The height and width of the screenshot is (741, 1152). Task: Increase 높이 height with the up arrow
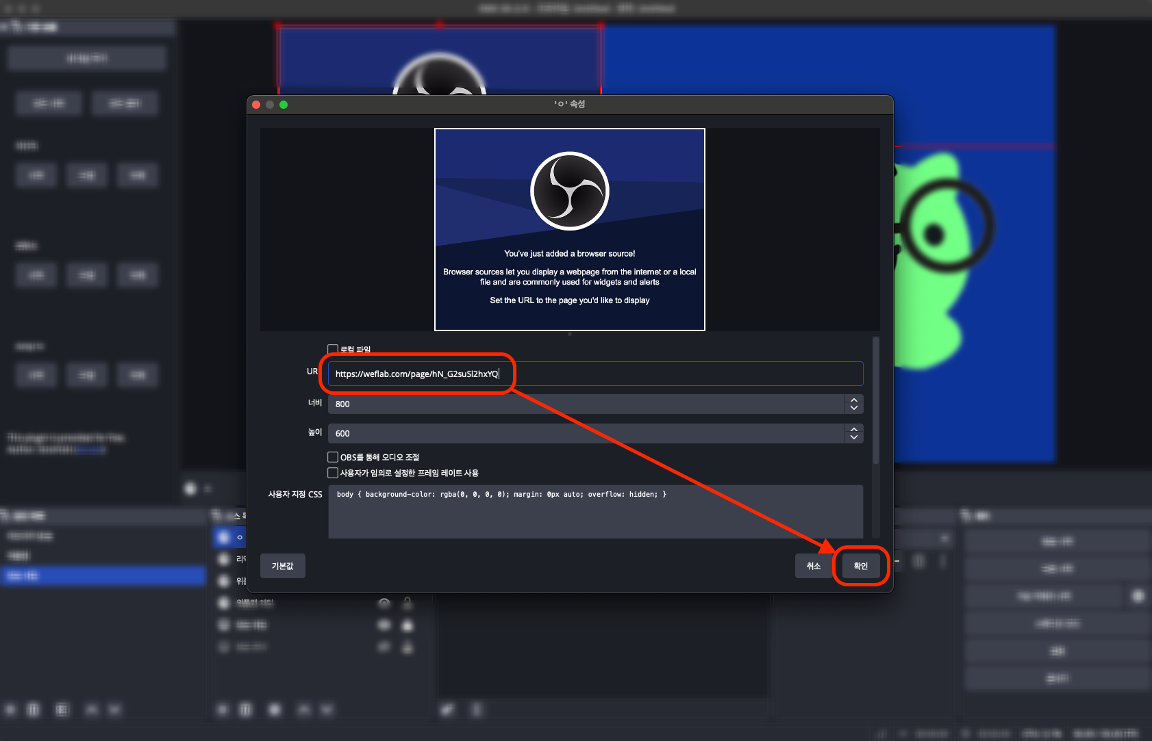854,429
